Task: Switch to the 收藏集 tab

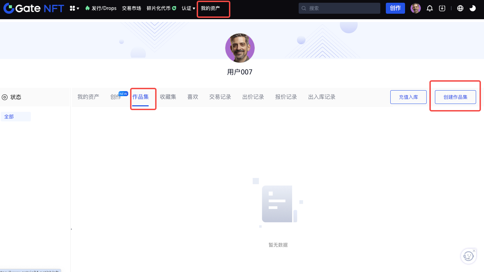Action: (x=168, y=97)
